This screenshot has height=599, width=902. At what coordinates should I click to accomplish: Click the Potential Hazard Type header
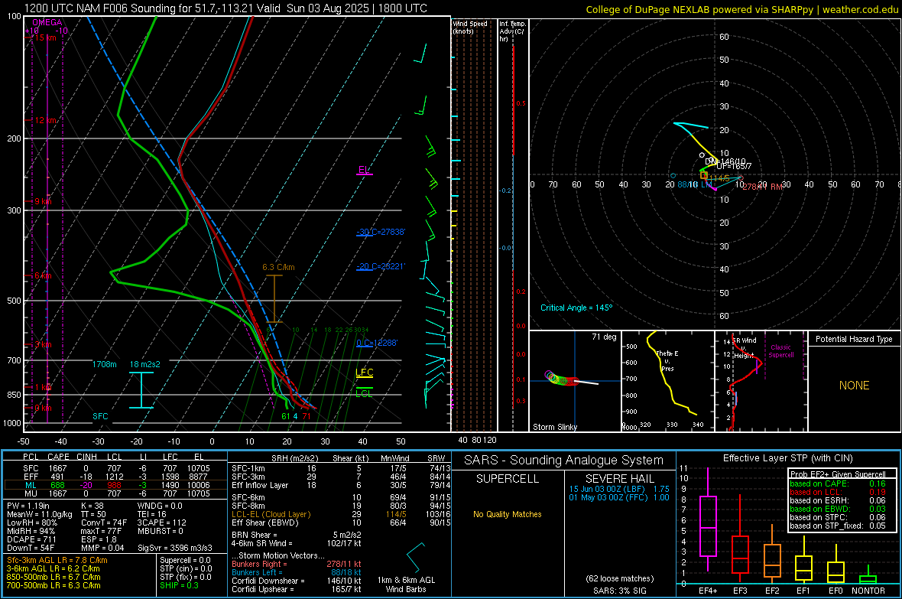(854, 339)
